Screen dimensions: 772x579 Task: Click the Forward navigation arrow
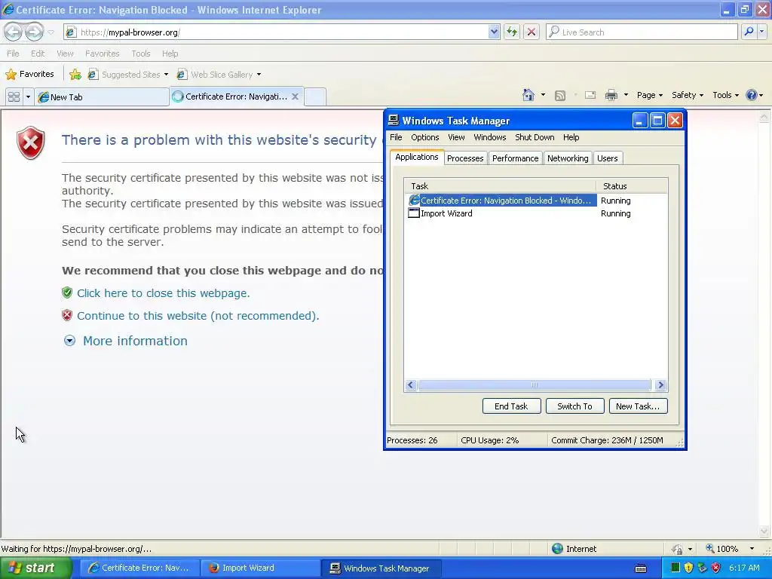pos(33,32)
